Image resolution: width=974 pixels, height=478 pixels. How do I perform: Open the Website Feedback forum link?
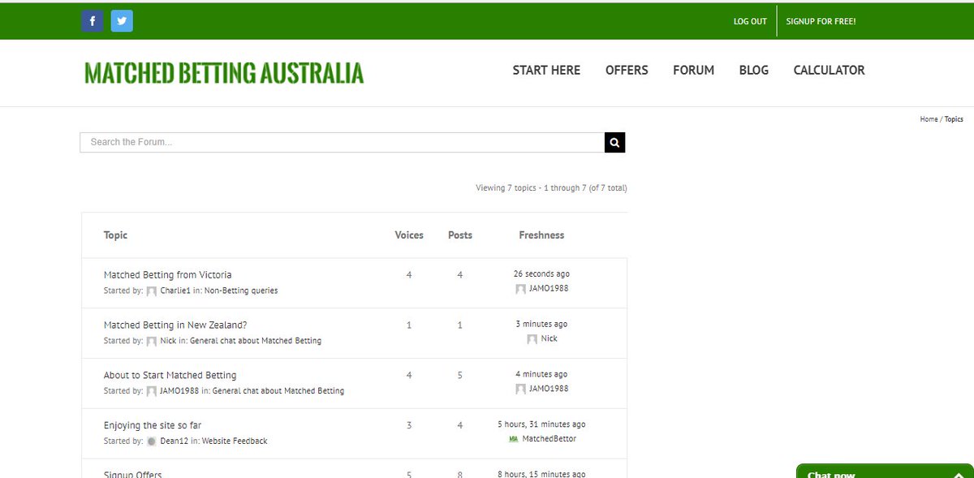tap(234, 441)
